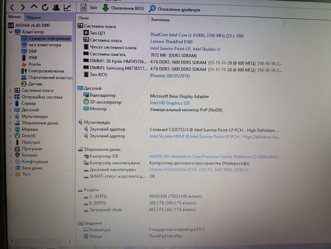This screenshot has width=331, height=249.
Task: Select the Пристрої tree icon
Action: click(17, 142)
